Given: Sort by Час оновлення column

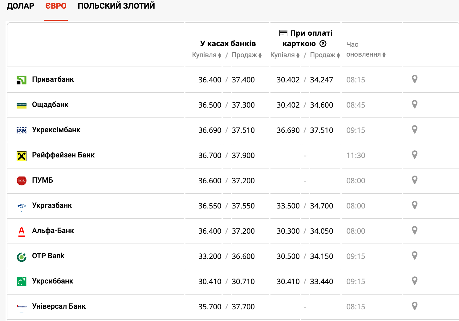Looking at the screenshot, I should (x=366, y=54).
